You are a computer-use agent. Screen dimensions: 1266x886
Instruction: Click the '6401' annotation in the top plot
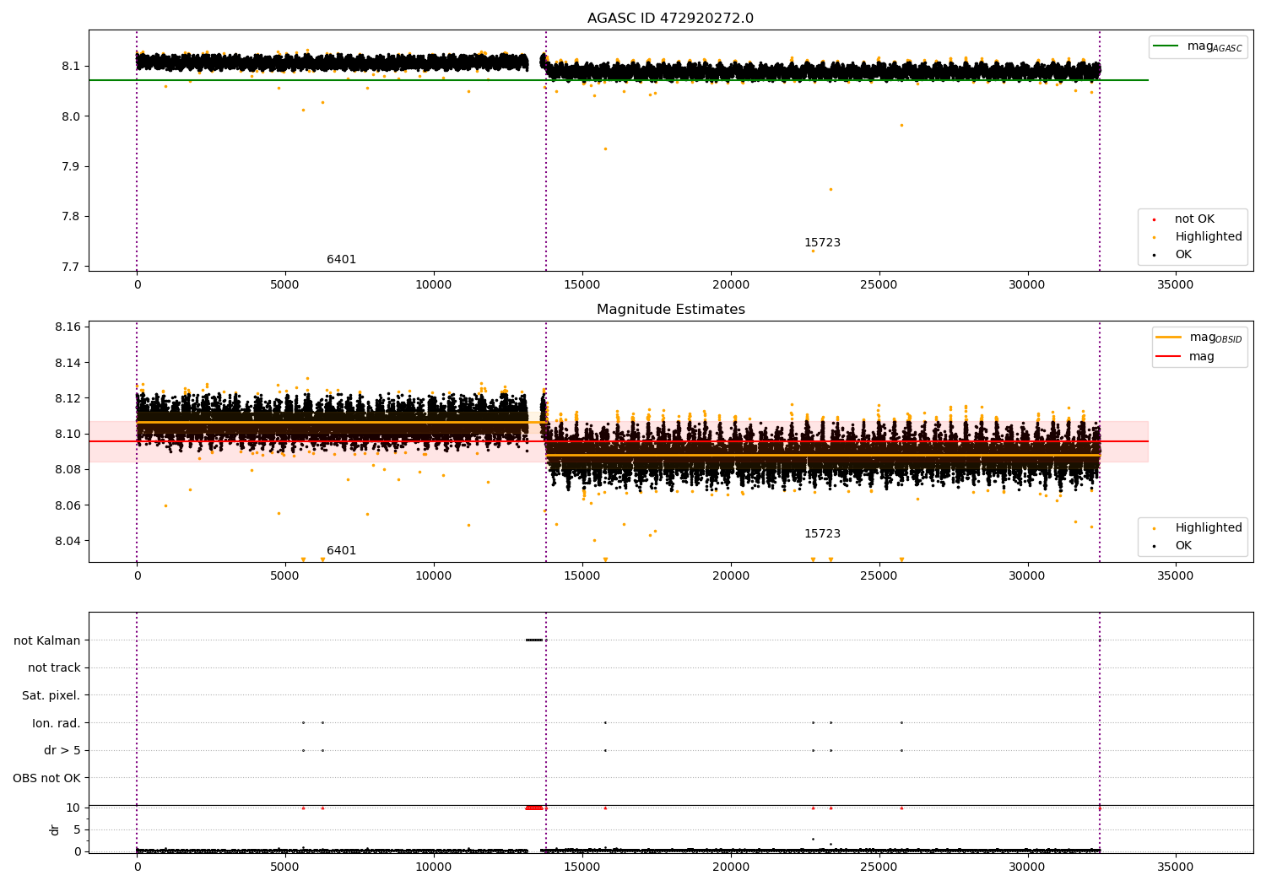[x=342, y=260]
